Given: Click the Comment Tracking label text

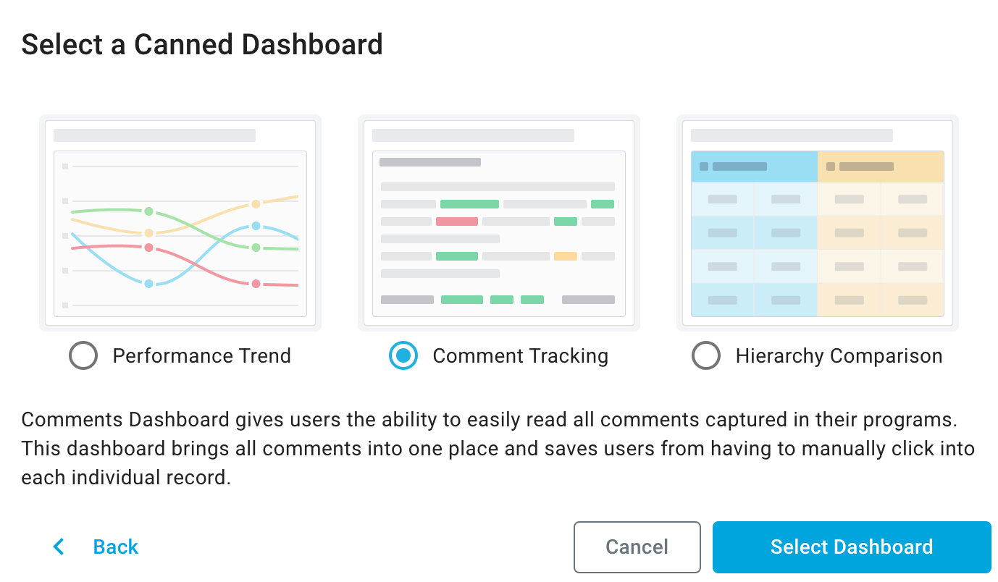Looking at the screenshot, I should tap(520, 356).
